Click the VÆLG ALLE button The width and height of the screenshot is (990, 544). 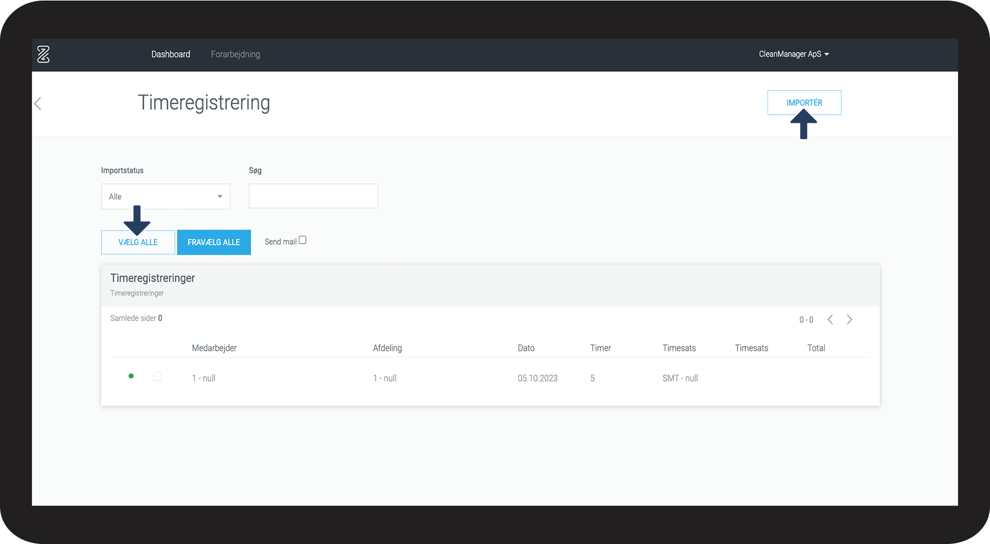coord(138,243)
